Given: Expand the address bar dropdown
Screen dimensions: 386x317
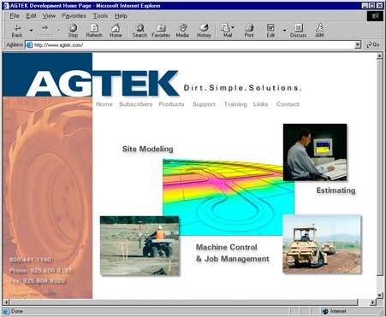Looking at the screenshot, I should 358,45.
